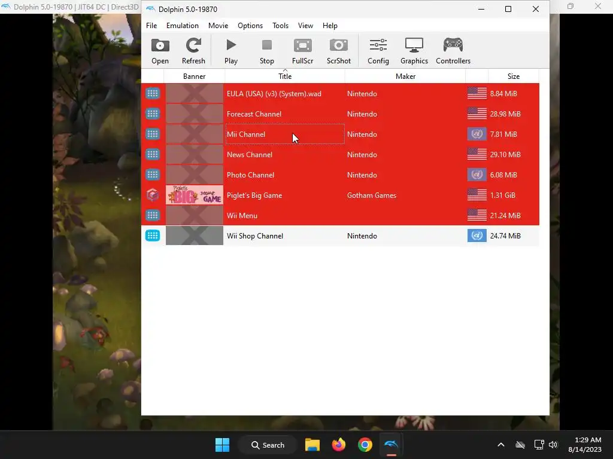613x459 pixels.
Task: Click world region icon in Mii Channel row
Action: point(477,134)
